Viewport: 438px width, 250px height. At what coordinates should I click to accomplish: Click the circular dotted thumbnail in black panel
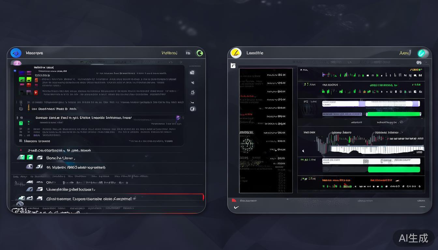click(x=247, y=145)
